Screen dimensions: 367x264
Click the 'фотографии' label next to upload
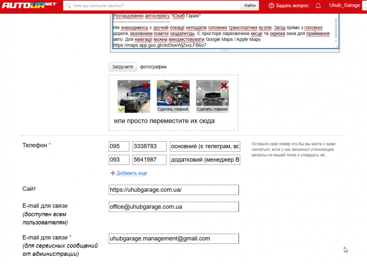153,67
